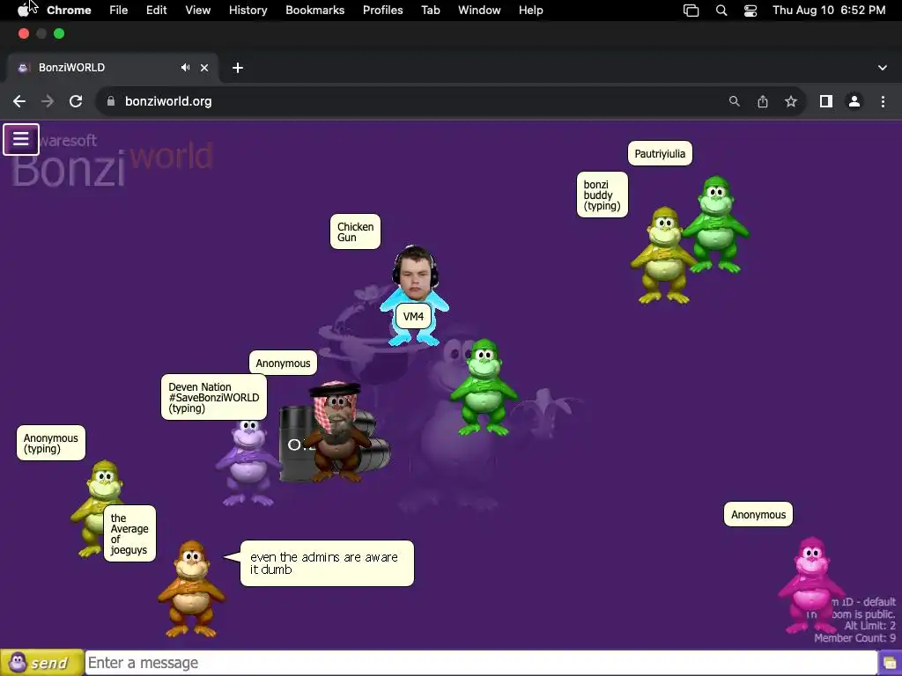This screenshot has height=676, width=902.
Task: Select the bonziworld.org address bar text
Action: [168, 101]
